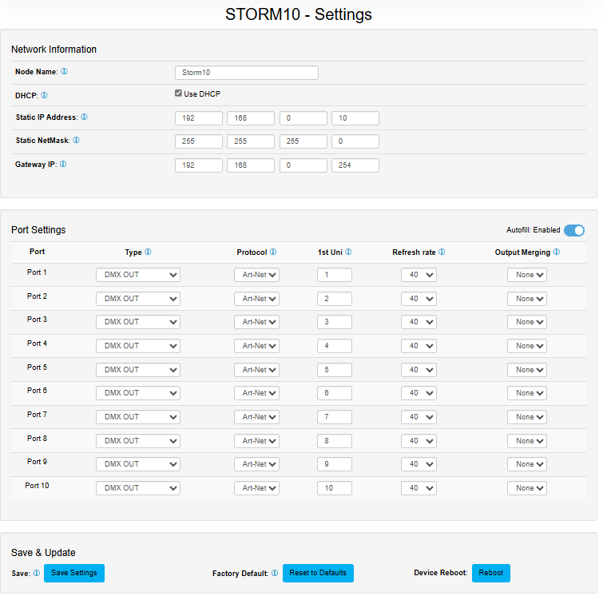Click the Type column info icon
The height and width of the screenshot is (596, 603).
(148, 252)
